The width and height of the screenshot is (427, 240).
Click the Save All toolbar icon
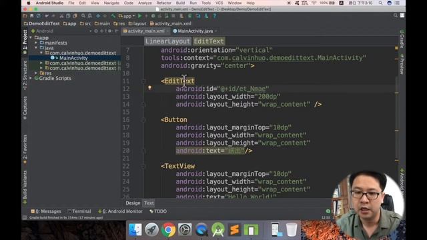(x=32, y=16)
